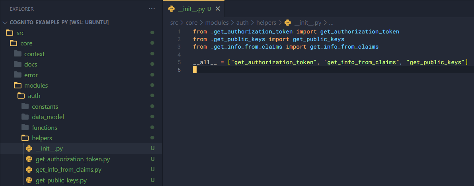Viewport: 474px width, 186px height.
Task: Expand the data_model folder
Action: pos(48,117)
